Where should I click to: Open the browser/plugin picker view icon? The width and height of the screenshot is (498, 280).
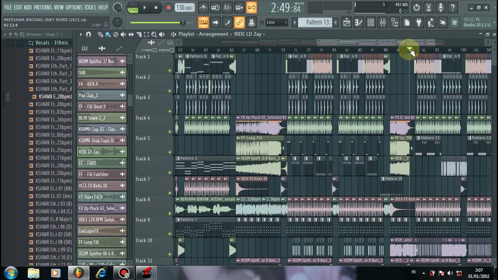click(395, 23)
